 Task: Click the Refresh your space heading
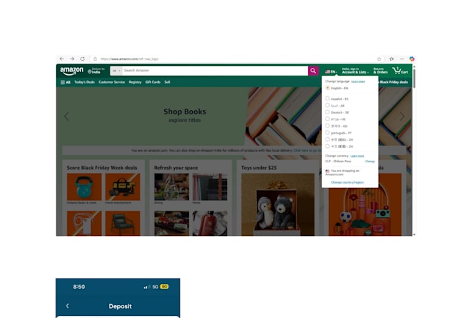pyautogui.click(x=176, y=168)
